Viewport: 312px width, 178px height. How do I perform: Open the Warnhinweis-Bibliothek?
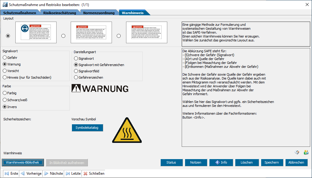click(x=23, y=162)
